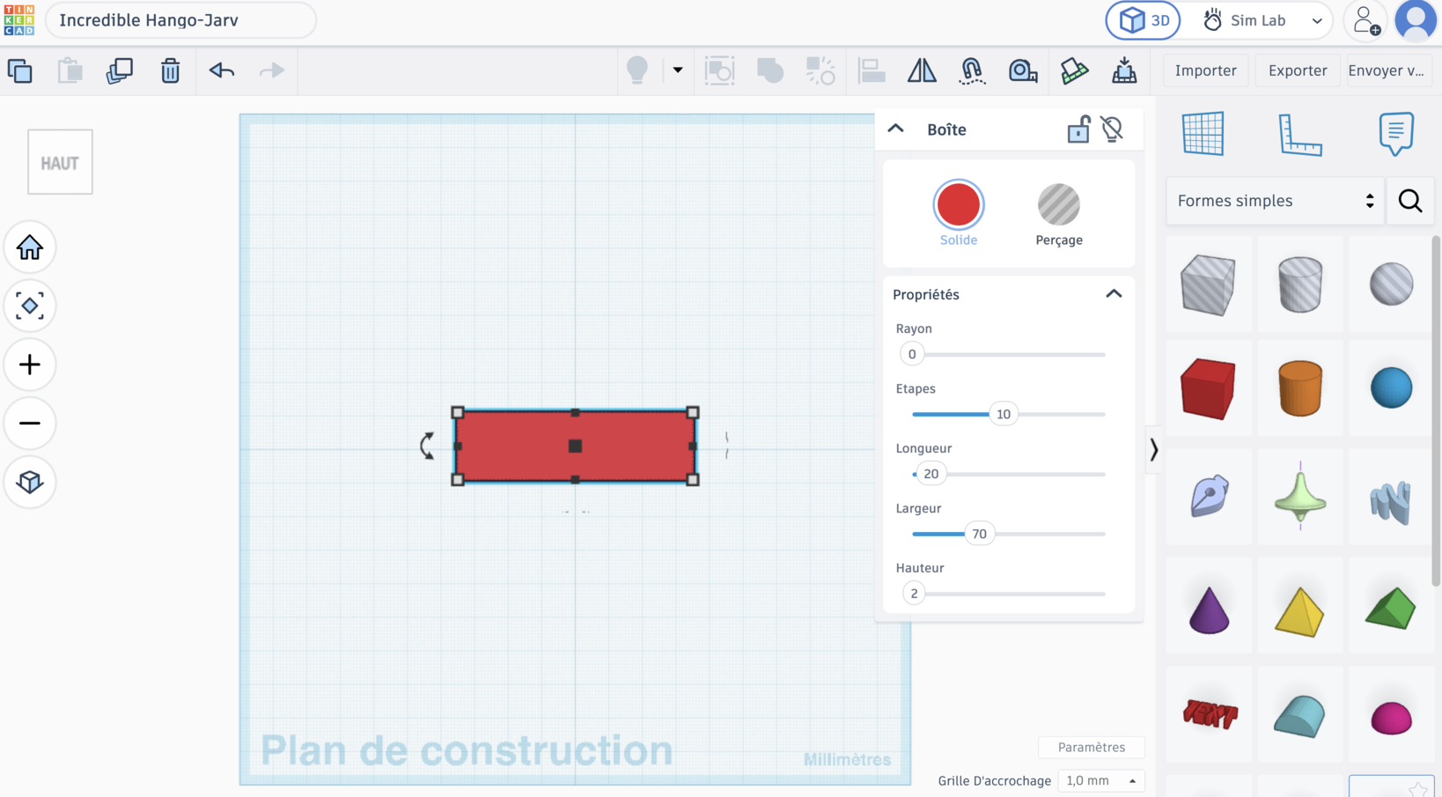The width and height of the screenshot is (1442, 797).
Task: Search shapes with magnifier icon
Action: click(x=1410, y=201)
